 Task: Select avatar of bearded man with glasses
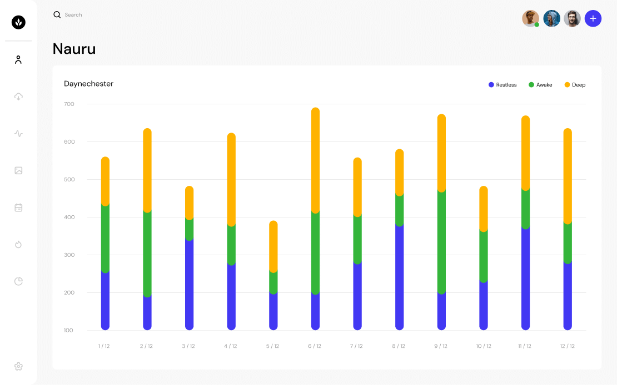coord(572,18)
